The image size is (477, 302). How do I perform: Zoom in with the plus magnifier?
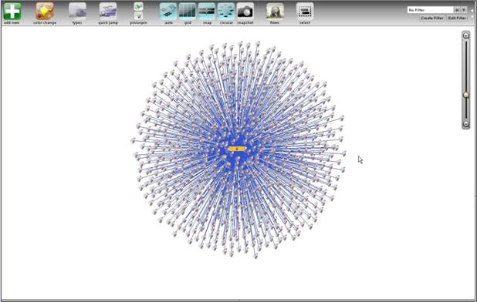466,35
